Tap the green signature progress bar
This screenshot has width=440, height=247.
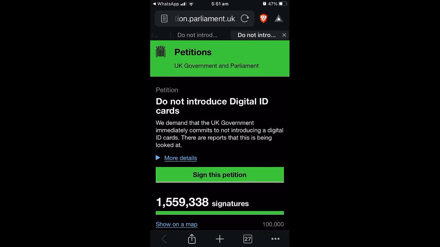[x=220, y=213]
